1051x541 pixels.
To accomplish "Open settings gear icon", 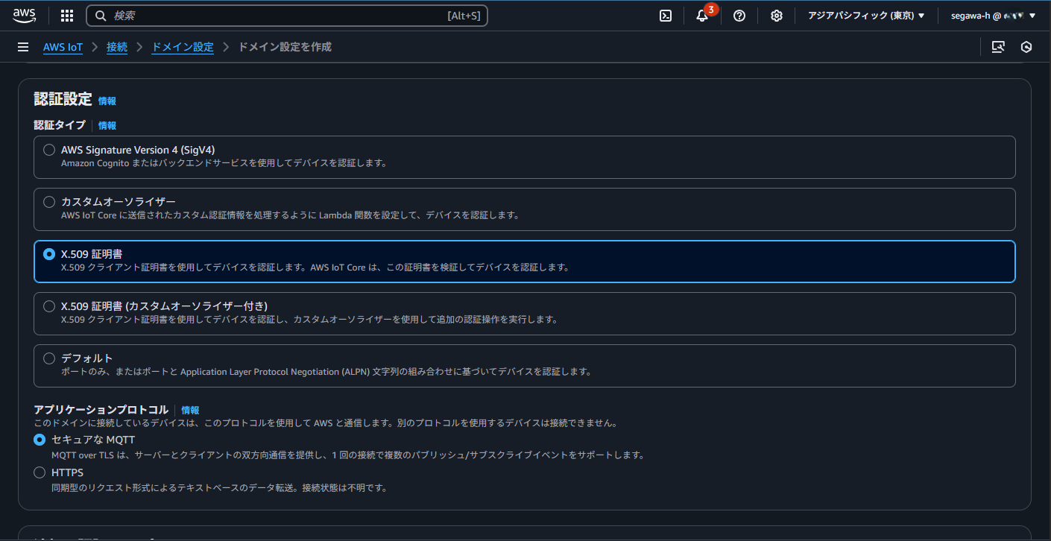I will pyautogui.click(x=777, y=16).
